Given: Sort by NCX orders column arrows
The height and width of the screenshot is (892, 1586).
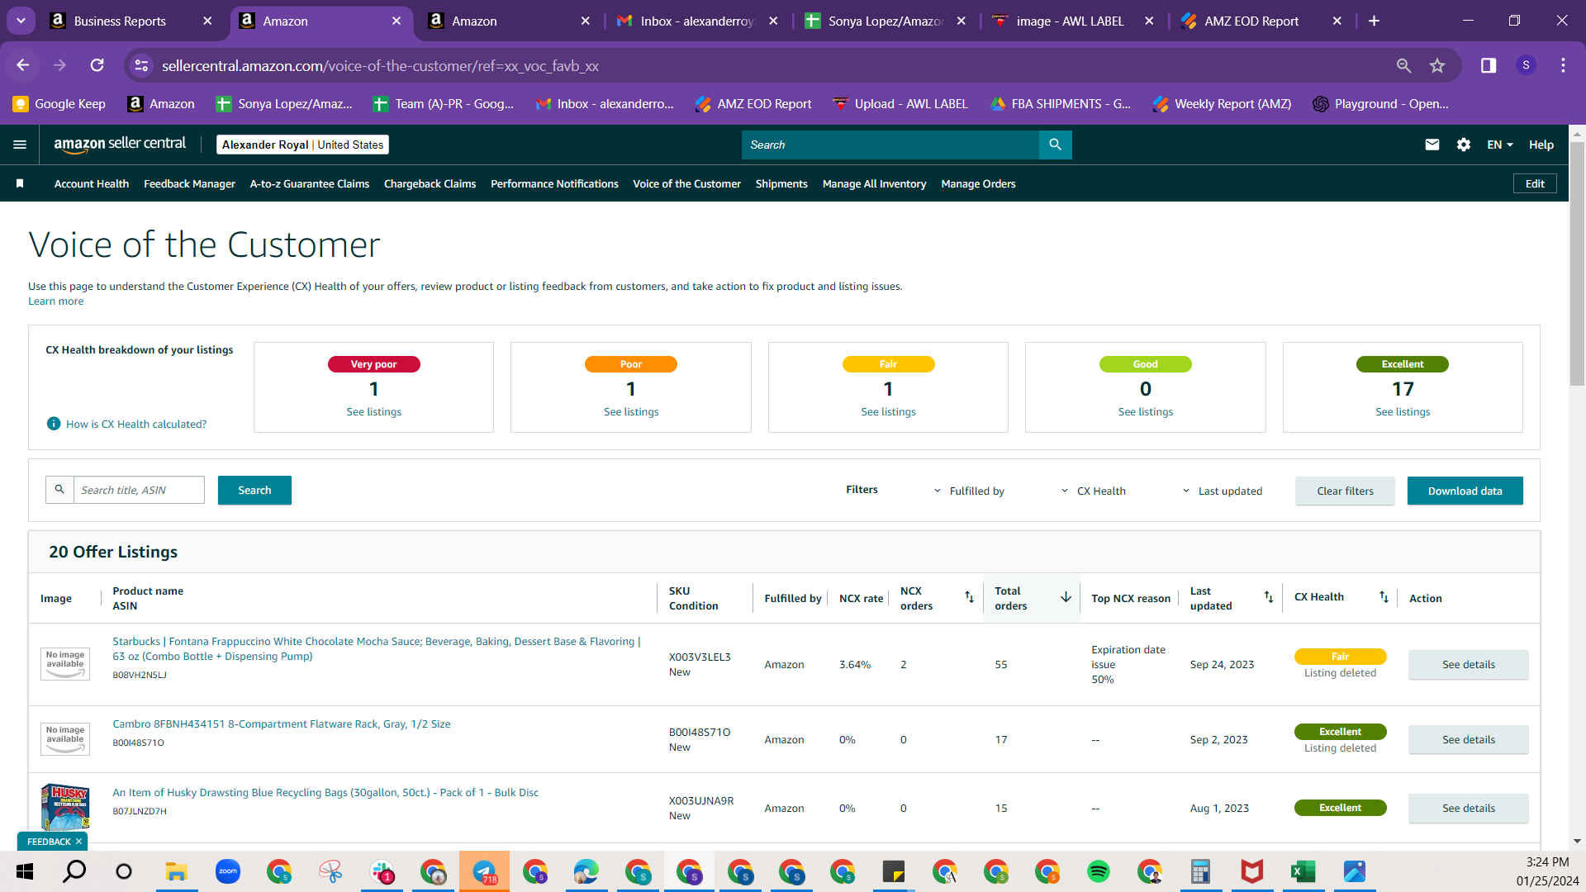Looking at the screenshot, I should [x=969, y=597].
